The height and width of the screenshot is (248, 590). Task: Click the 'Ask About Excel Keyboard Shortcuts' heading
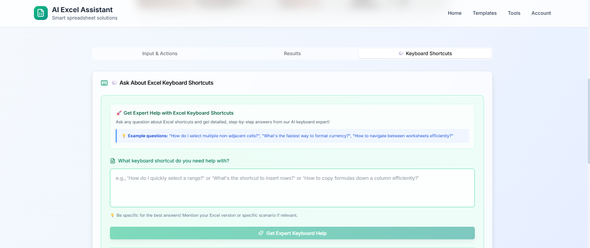166,83
